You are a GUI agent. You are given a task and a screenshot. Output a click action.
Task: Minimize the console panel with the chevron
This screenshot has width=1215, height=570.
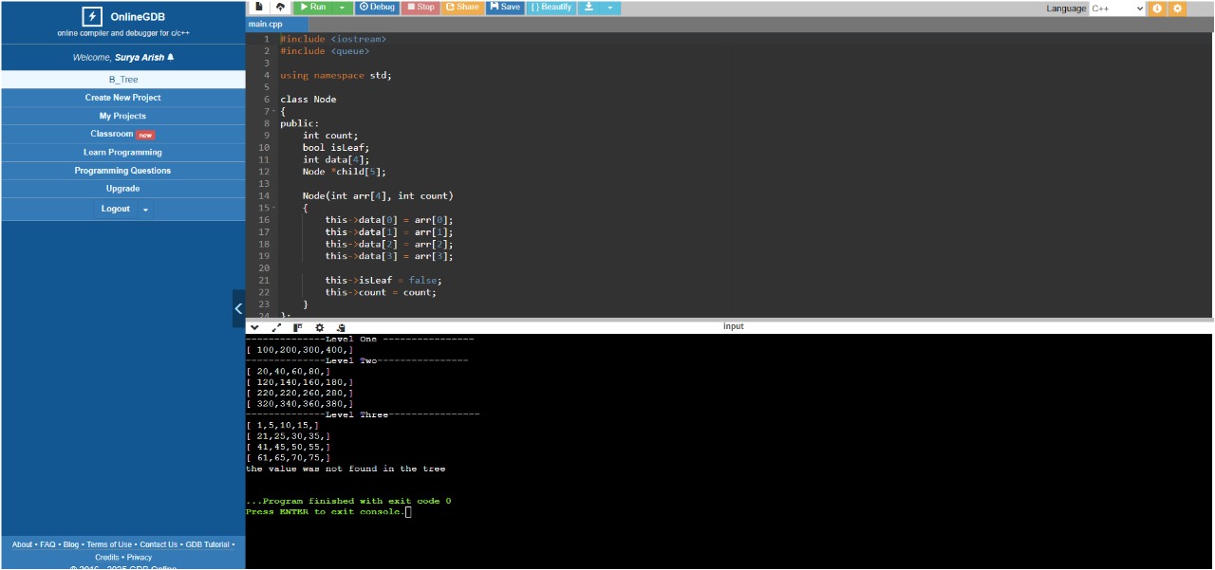[x=254, y=327]
